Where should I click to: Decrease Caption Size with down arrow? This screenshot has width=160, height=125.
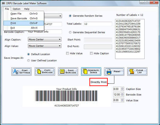tap(122, 90)
